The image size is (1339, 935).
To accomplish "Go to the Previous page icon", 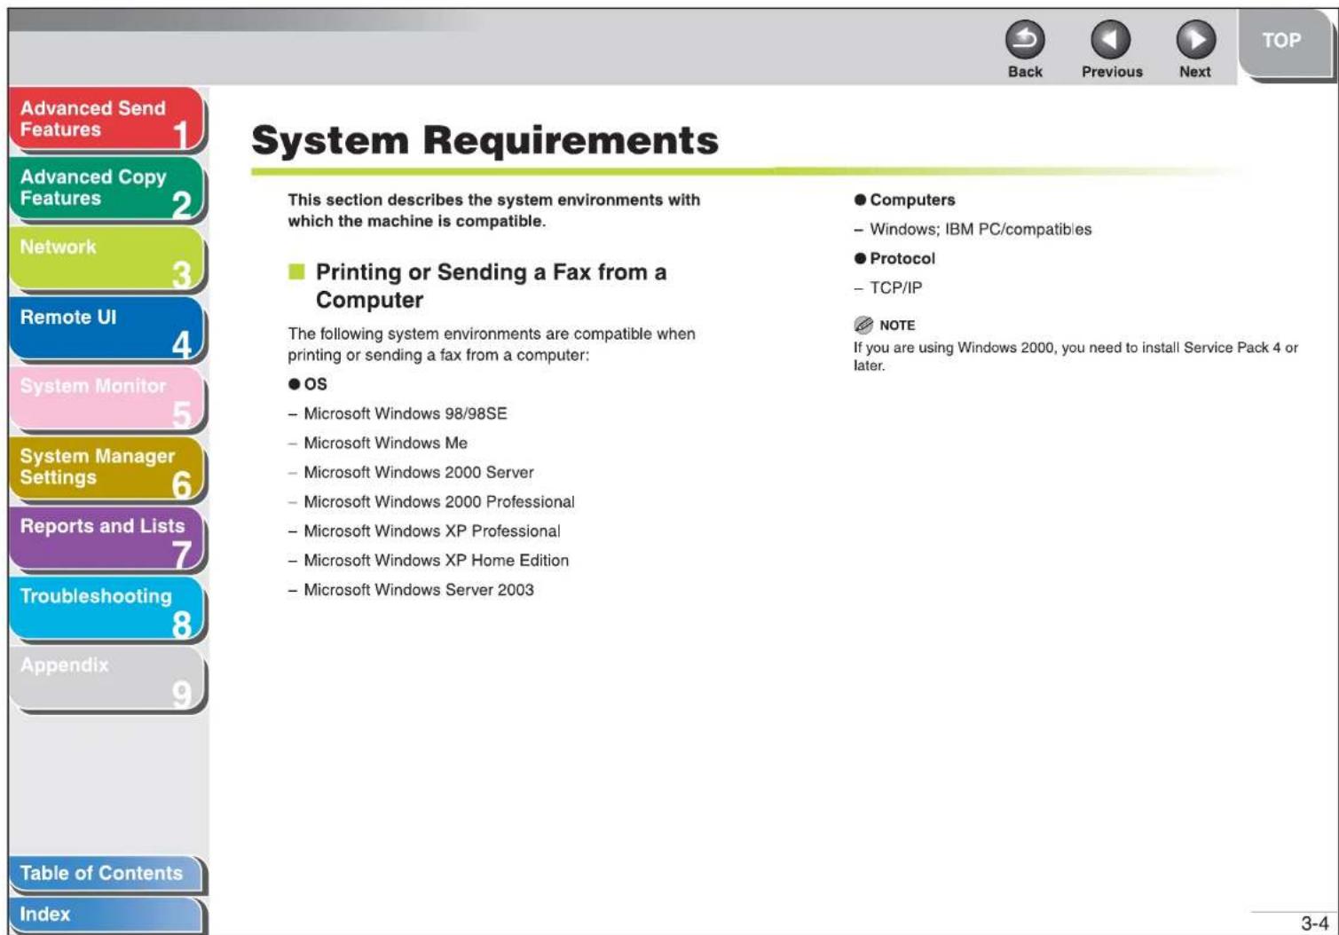I will click(x=1110, y=40).
